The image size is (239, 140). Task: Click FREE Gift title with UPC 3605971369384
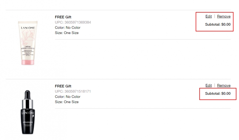pos(63,17)
